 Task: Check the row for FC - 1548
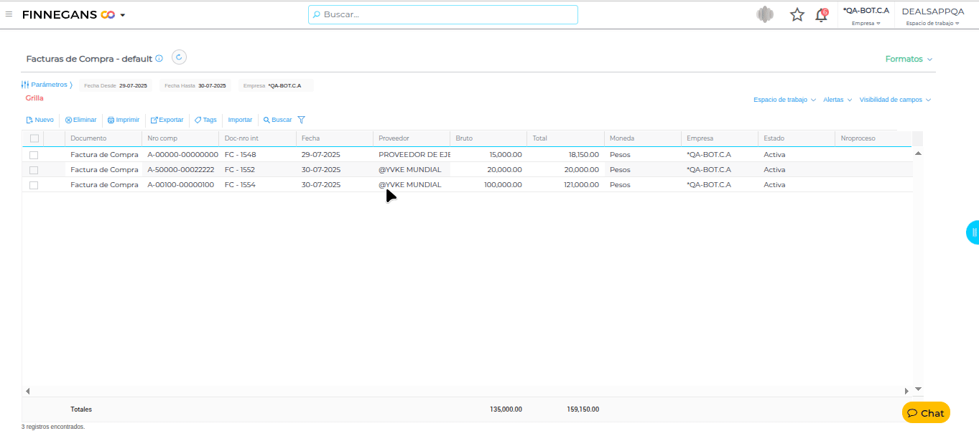tap(34, 155)
